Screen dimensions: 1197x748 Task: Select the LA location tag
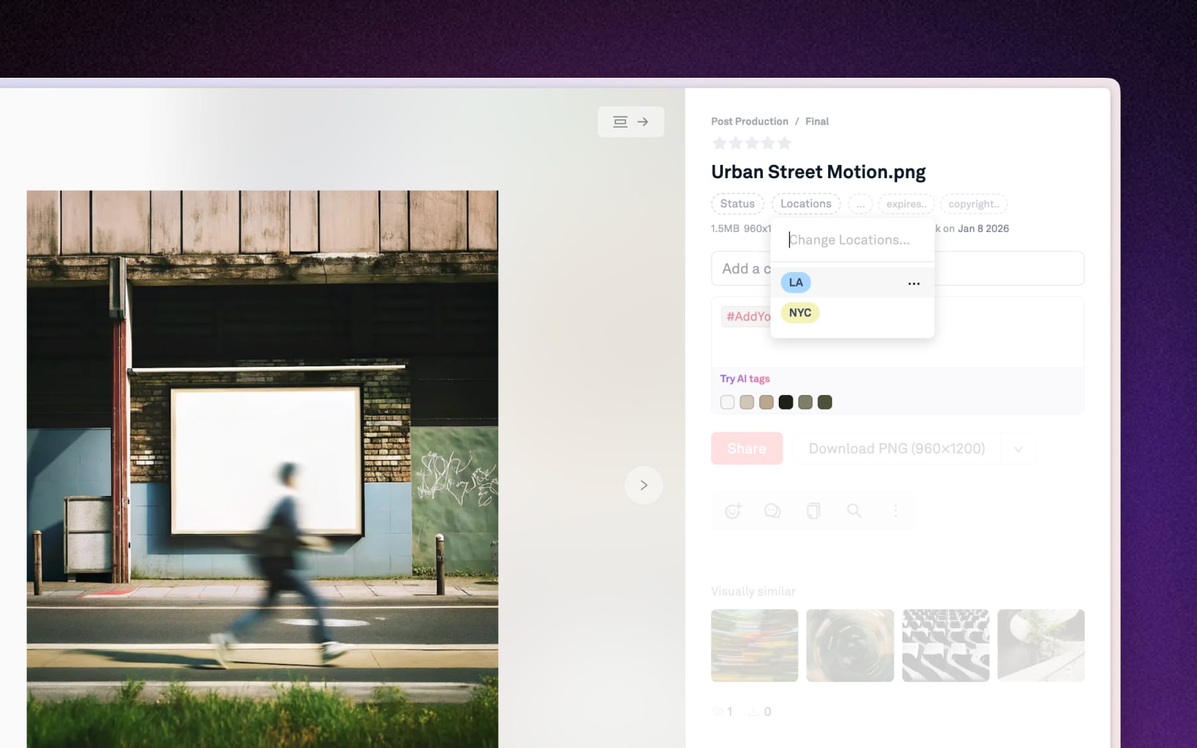[x=795, y=283]
